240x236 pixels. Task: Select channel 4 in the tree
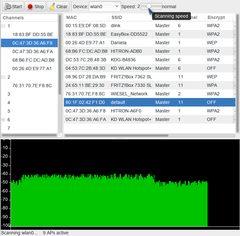pyautogui.click(x=9, y=103)
